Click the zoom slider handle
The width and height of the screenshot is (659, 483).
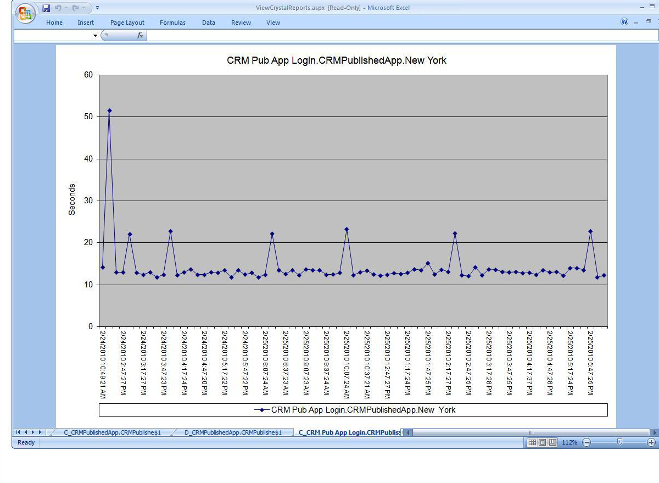click(619, 442)
